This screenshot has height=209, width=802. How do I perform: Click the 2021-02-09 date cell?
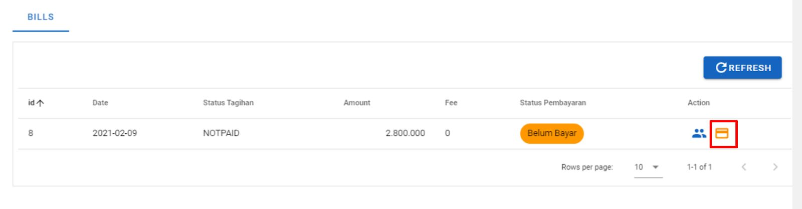115,133
